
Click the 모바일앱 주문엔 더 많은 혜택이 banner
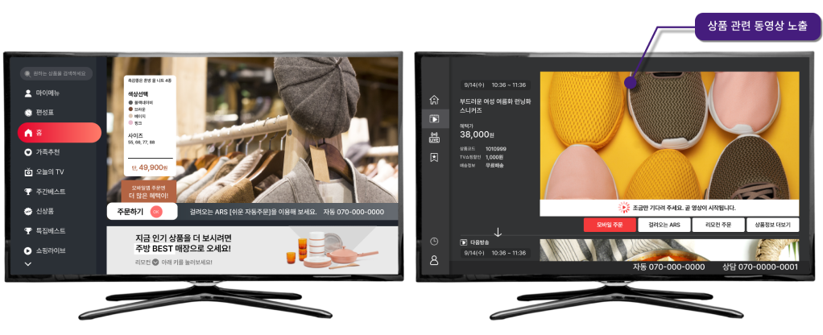click(x=148, y=192)
